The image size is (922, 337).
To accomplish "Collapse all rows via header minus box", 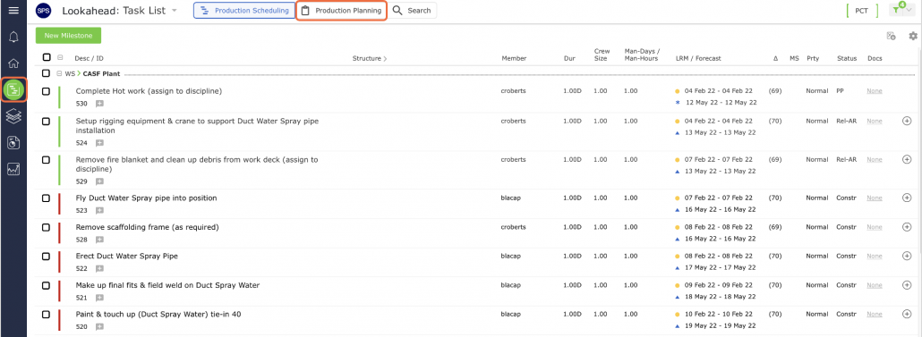I will 60,57.
